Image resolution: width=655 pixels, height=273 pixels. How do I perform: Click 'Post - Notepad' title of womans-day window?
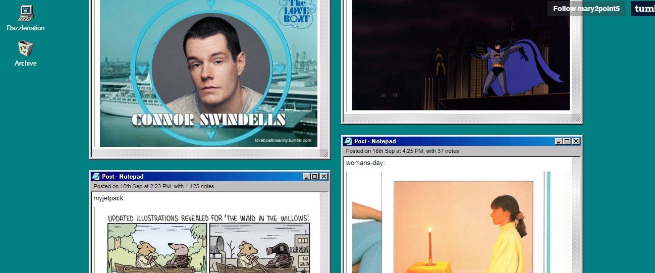point(375,141)
